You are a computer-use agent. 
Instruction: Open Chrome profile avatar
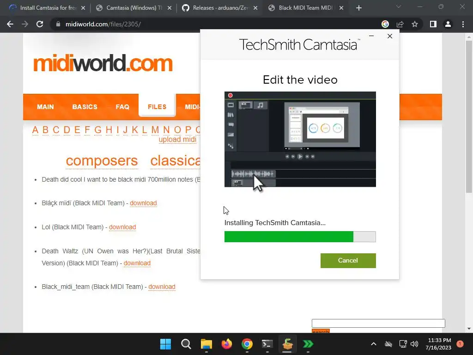(448, 24)
